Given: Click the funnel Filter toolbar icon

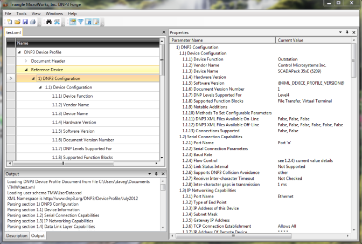Looking at the screenshot, I should [x=80, y=22].
